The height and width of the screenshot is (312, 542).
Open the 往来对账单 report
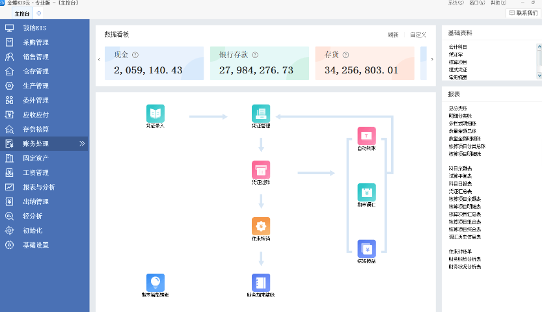[x=460, y=252]
